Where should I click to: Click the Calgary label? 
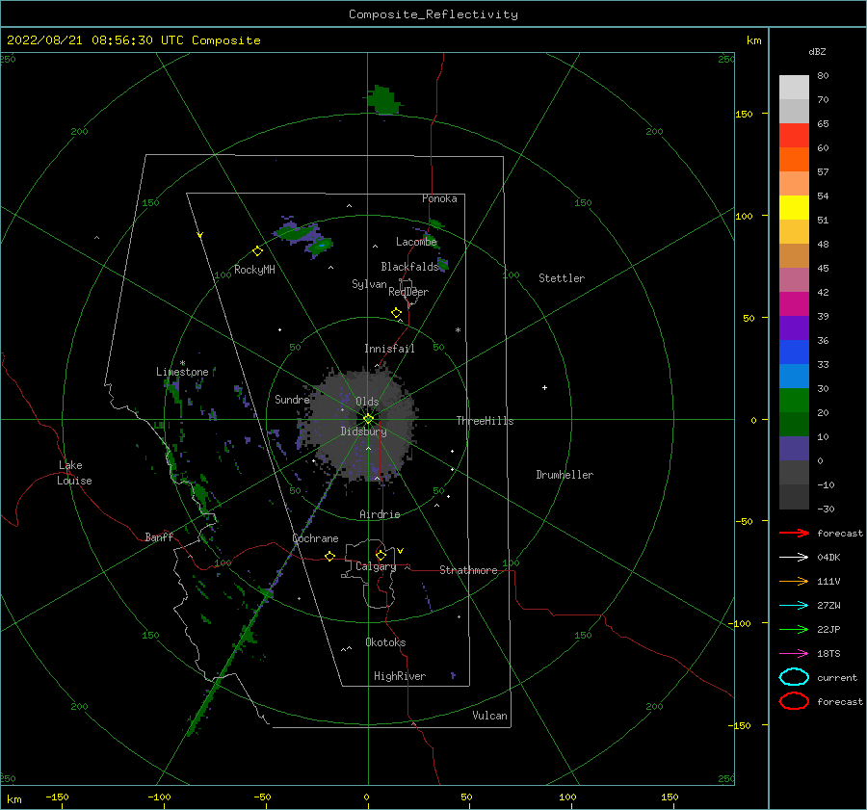(376, 566)
